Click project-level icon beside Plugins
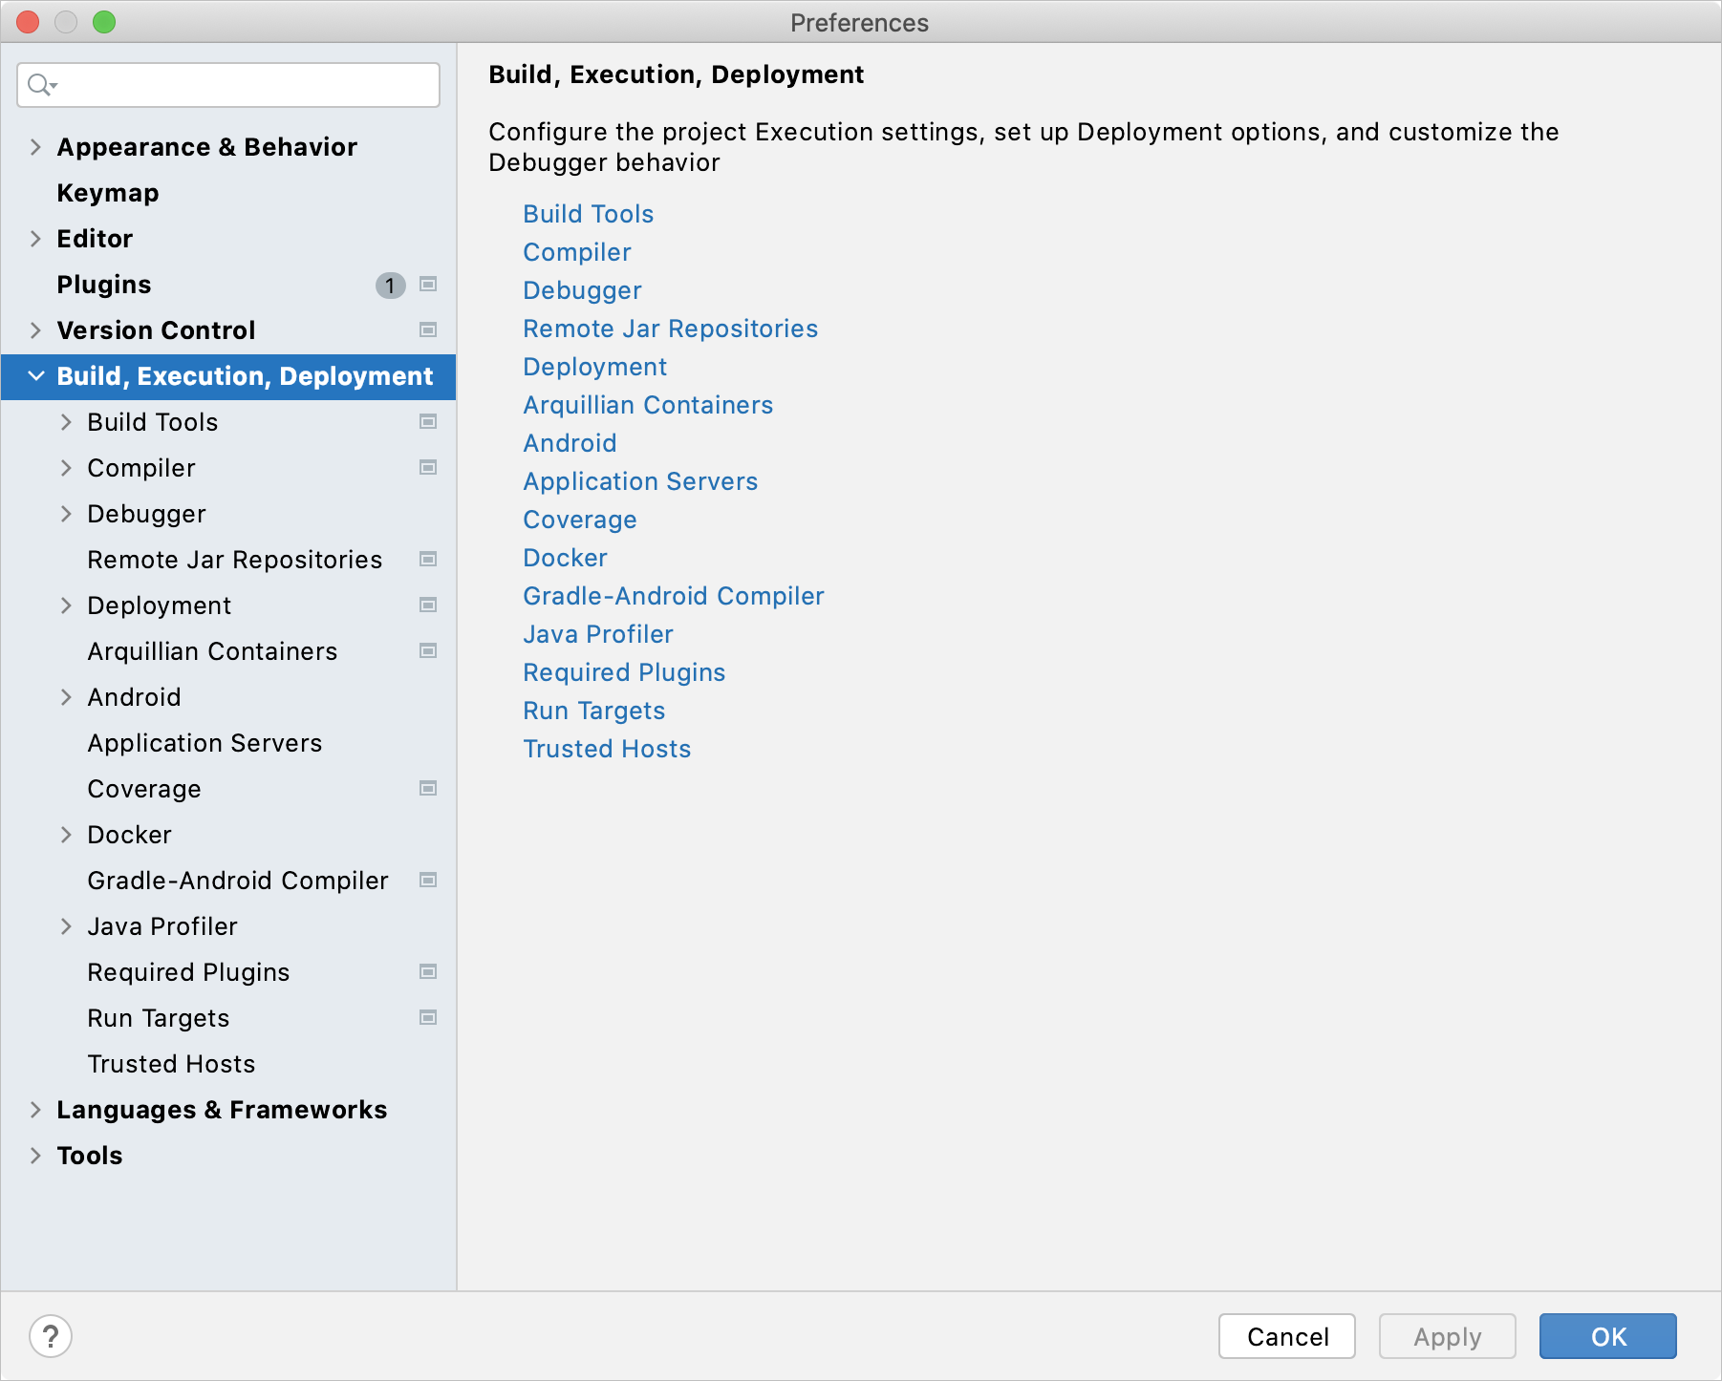 (428, 284)
